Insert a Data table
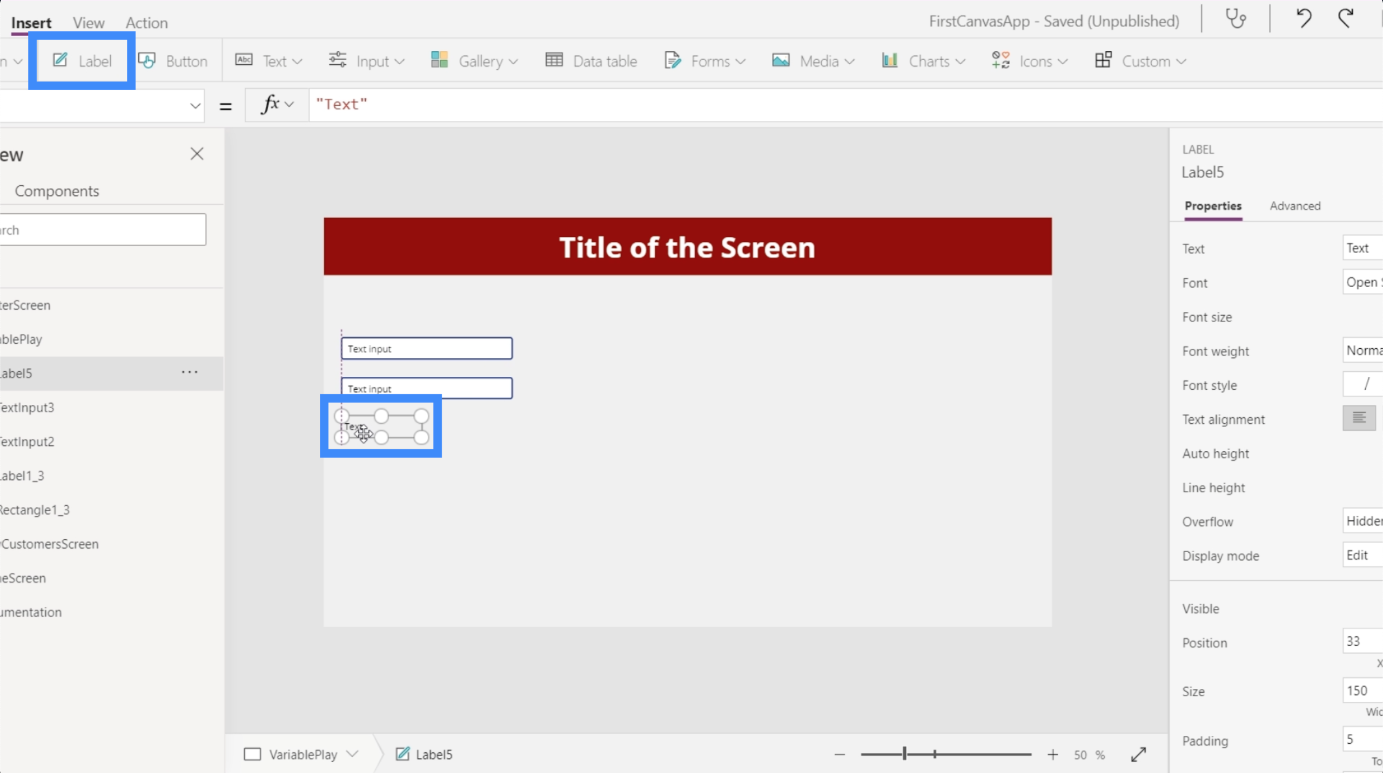1383x773 pixels. click(592, 61)
